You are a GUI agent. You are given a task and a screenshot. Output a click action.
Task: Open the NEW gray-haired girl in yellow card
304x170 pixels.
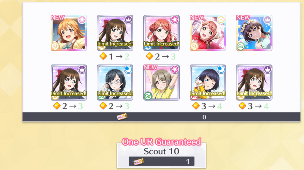pos(161,82)
